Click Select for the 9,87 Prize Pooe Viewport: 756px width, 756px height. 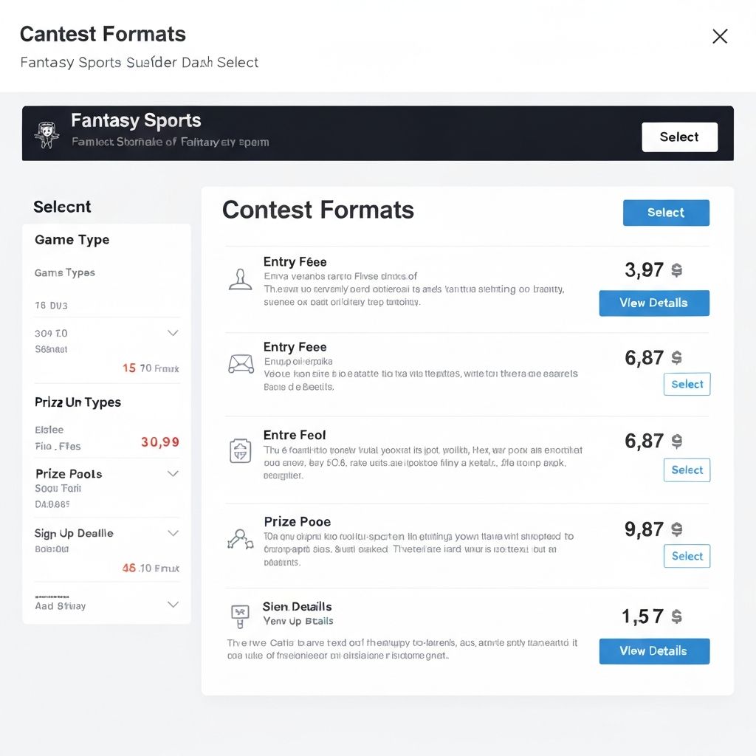pos(687,556)
